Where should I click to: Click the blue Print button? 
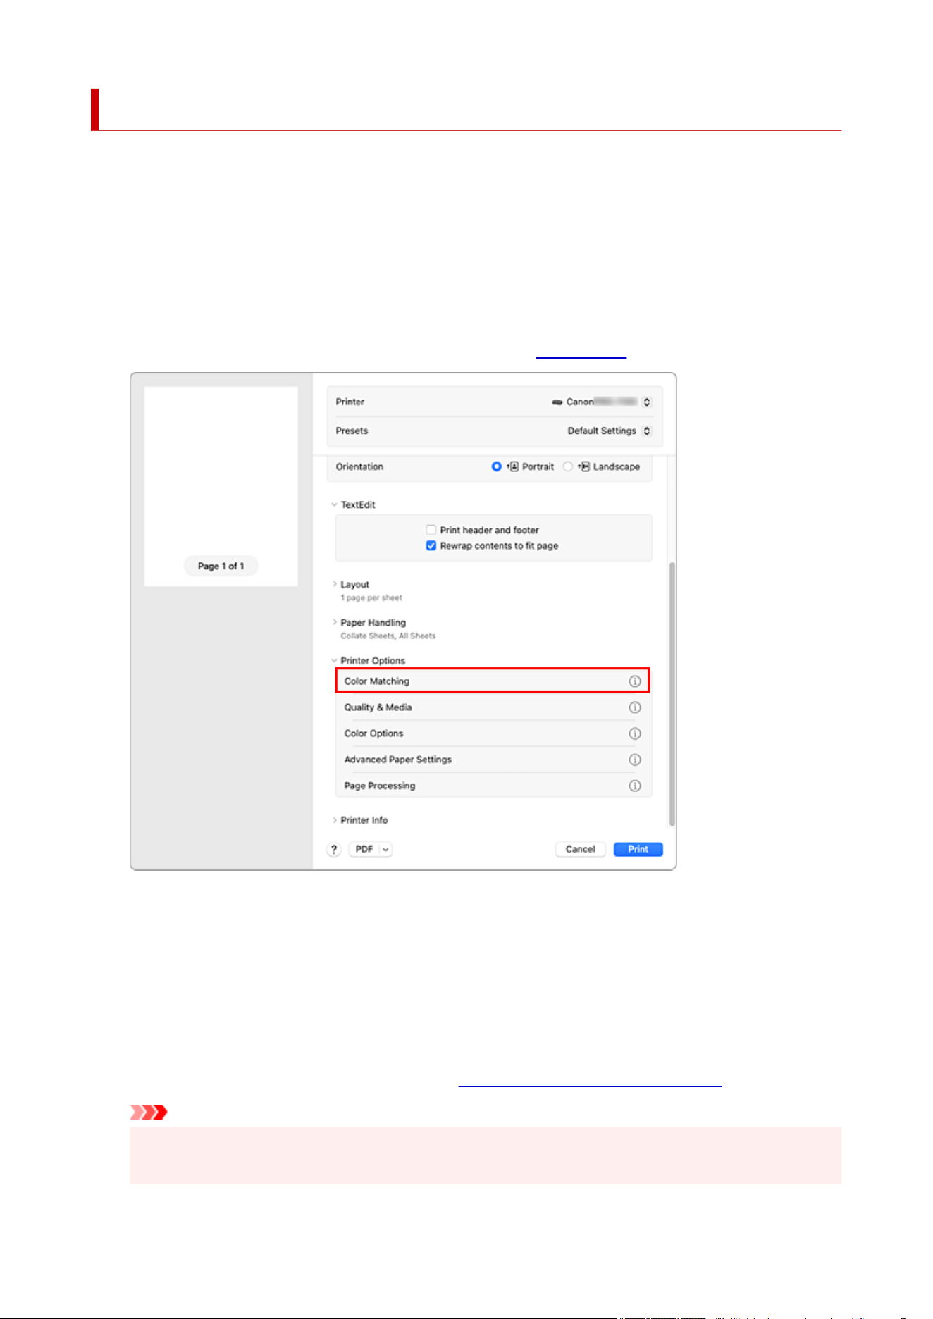(638, 849)
